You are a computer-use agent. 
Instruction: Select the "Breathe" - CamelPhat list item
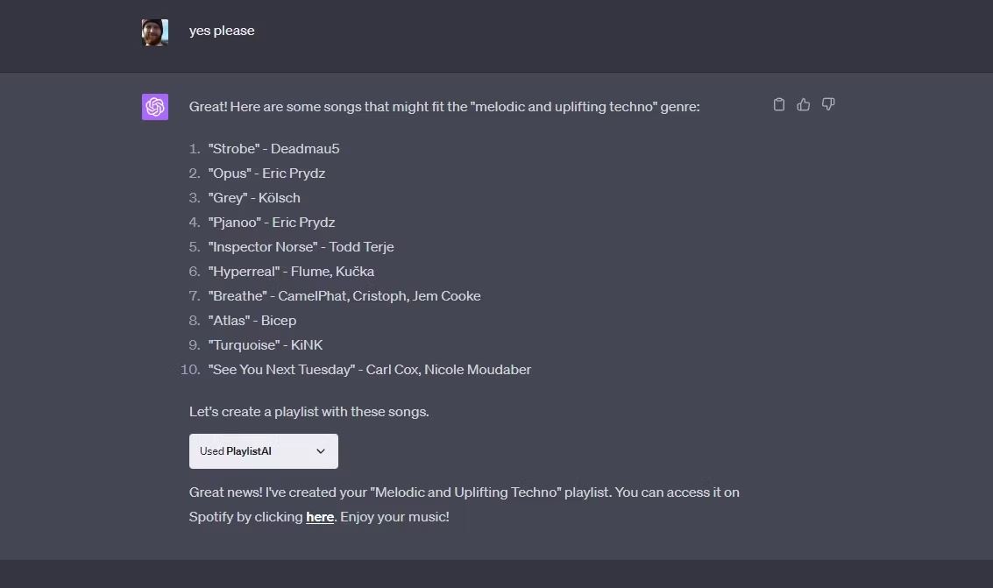(344, 296)
